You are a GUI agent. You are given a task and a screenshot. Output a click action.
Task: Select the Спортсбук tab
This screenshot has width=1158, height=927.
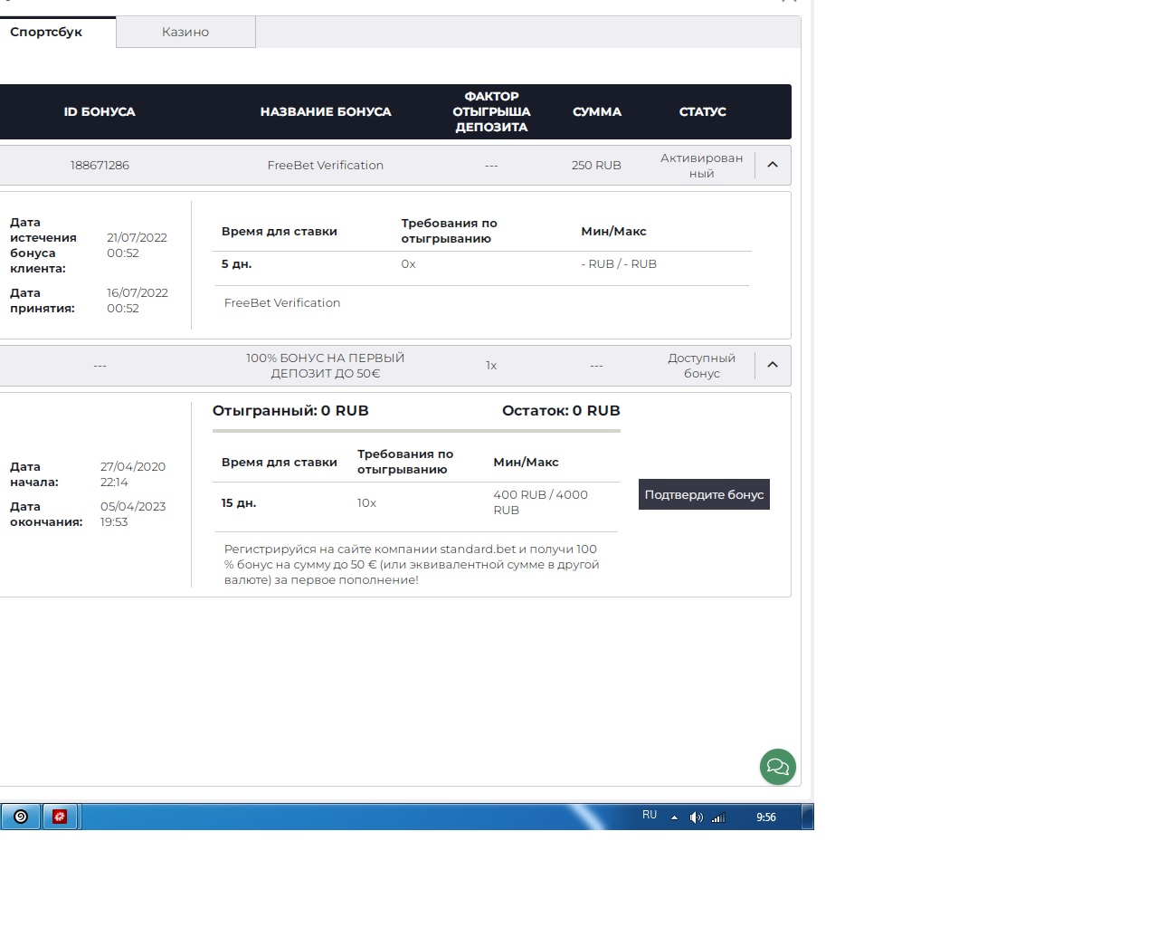tap(47, 32)
